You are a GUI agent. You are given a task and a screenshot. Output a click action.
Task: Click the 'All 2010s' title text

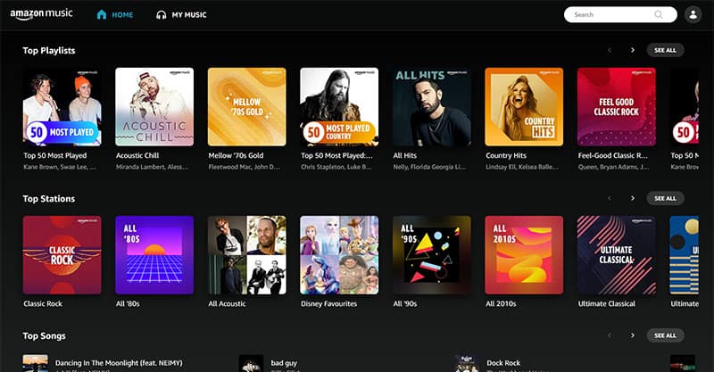pos(501,303)
